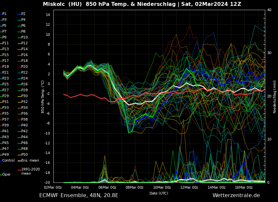Screen dimensions: 278x202
Task: Click the P38 legend color line
Action: (x=19, y=120)
